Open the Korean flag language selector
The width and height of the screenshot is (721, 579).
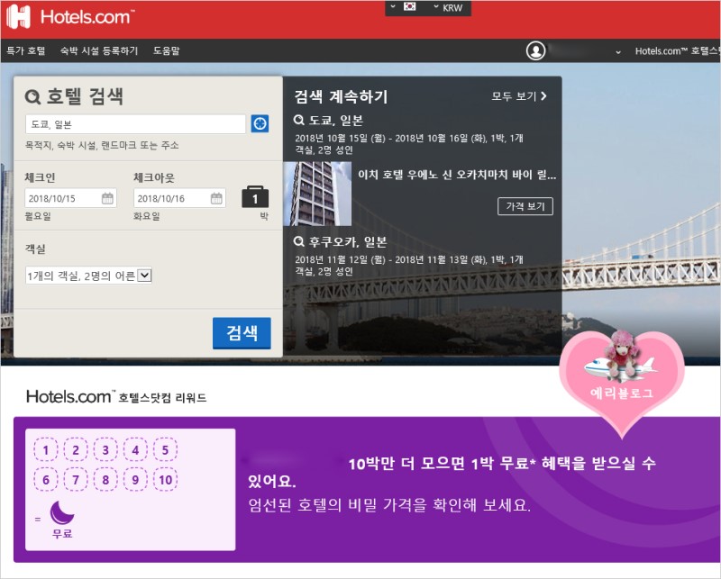click(x=403, y=7)
